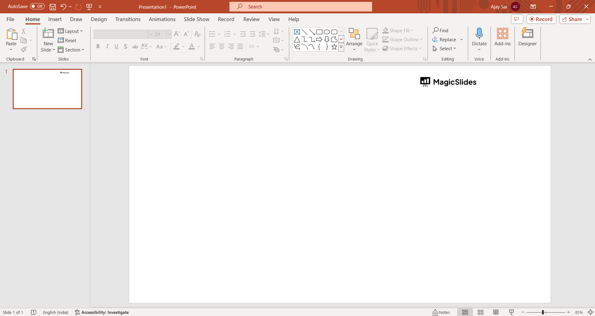Open Slide Sorter view in status bar
This screenshot has height=316, width=595.
click(481, 312)
